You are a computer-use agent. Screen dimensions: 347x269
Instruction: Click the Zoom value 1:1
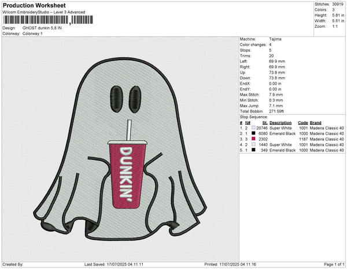pyautogui.click(x=335, y=27)
